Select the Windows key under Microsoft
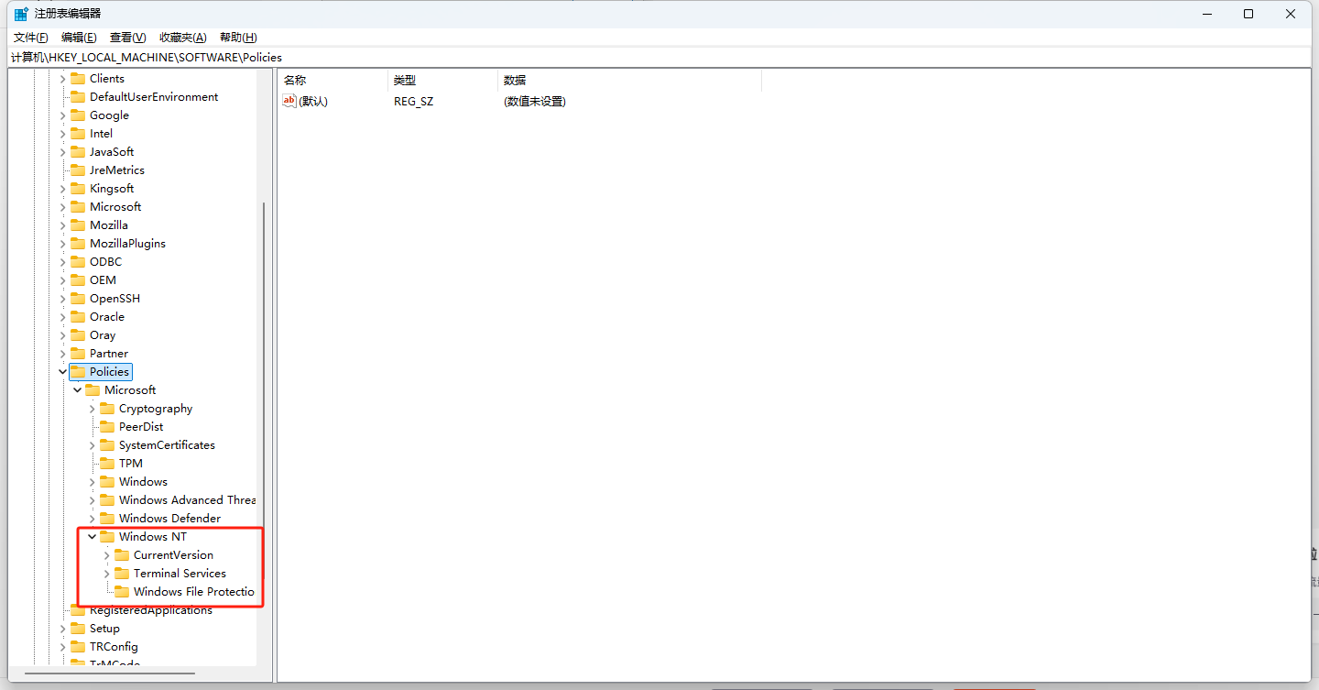The image size is (1319, 690). pos(143,482)
